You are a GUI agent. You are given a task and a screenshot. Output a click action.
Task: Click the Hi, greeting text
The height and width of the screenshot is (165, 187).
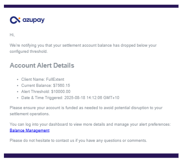[x=12, y=35]
